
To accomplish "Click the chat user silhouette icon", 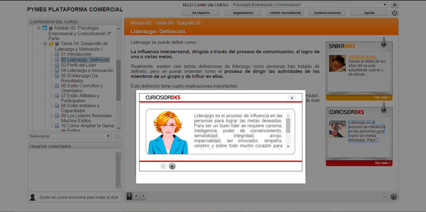I will (x=33, y=197).
